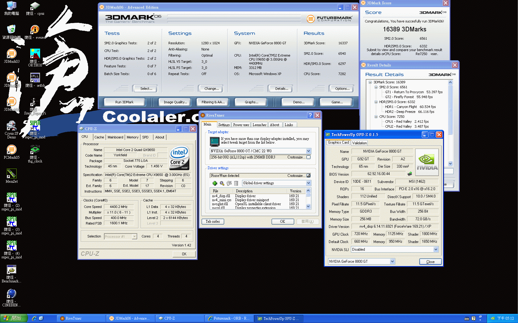Click the Windows Start button
This screenshot has height=323, width=518.
[x=14, y=318]
